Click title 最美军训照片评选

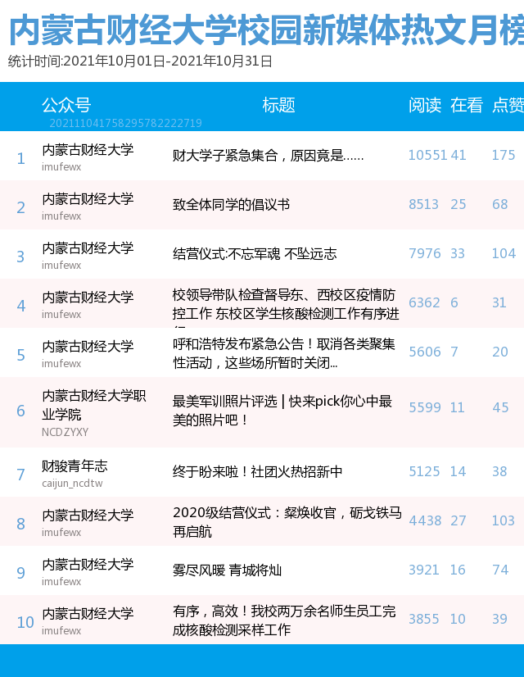click(282, 410)
